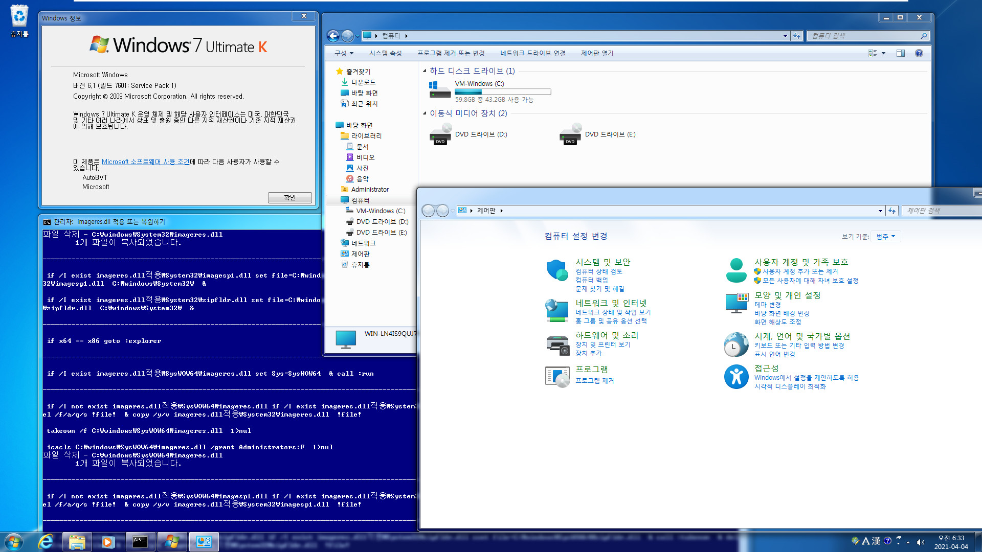Screen dimensions: 982x552
Task: Collapse the removable media devices group
Action: pyautogui.click(x=425, y=113)
